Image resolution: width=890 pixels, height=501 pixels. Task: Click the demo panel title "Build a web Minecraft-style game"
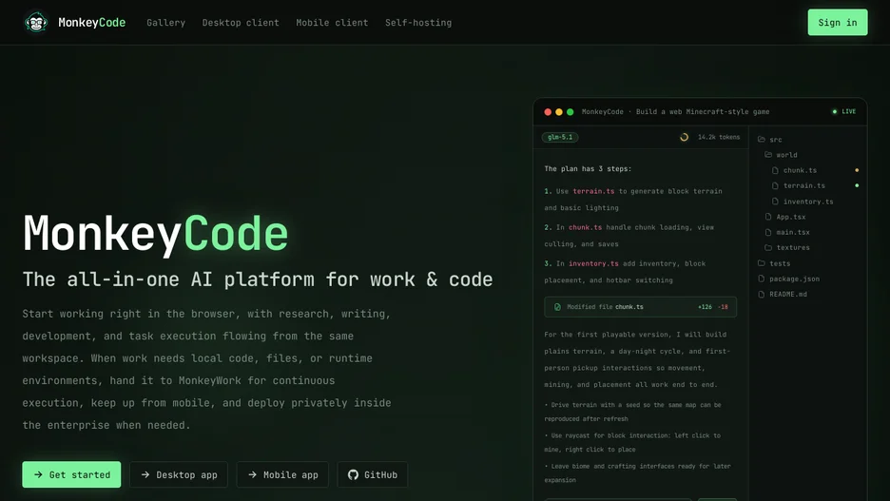point(703,112)
